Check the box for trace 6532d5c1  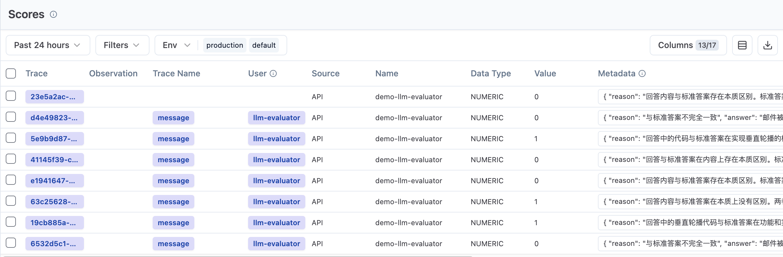point(11,243)
